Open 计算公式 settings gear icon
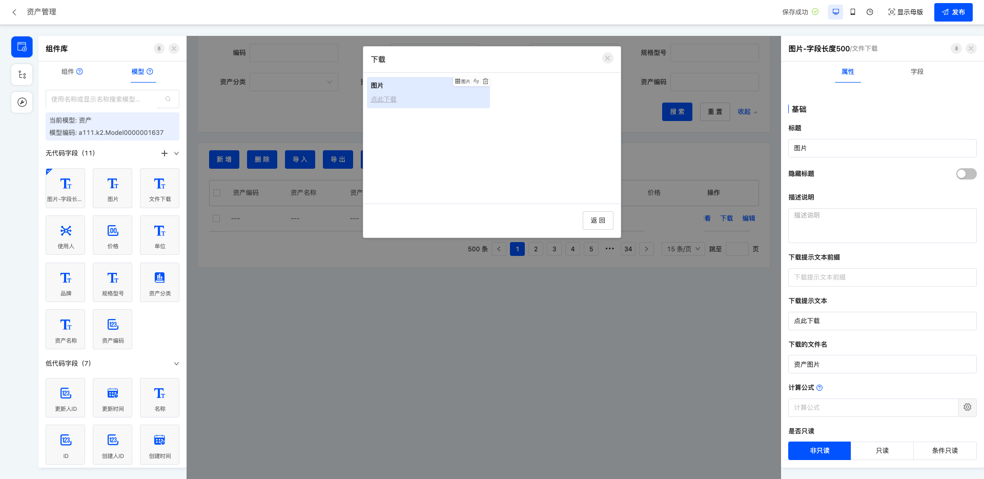Image resolution: width=984 pixels, height=479 pixels. coord(967,407)
